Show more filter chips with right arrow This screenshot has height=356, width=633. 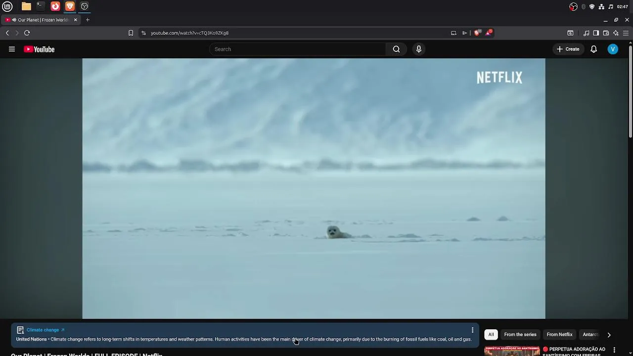[x=609, y=335]
